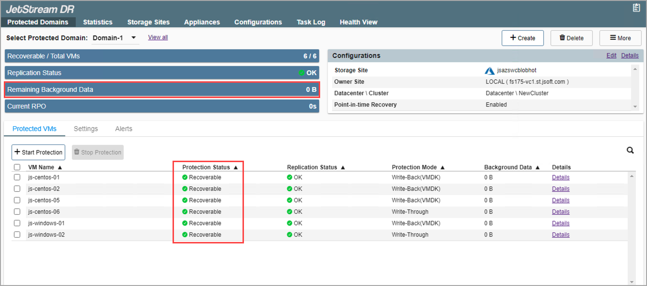Screen dimensions: 647x286
Task: Click Configurations panel scrollbar down arrow
Action: click(x=635, y=107)
